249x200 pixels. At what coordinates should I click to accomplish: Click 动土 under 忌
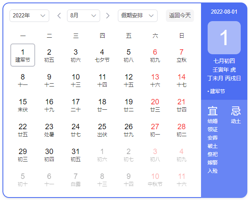pos(236,121)
